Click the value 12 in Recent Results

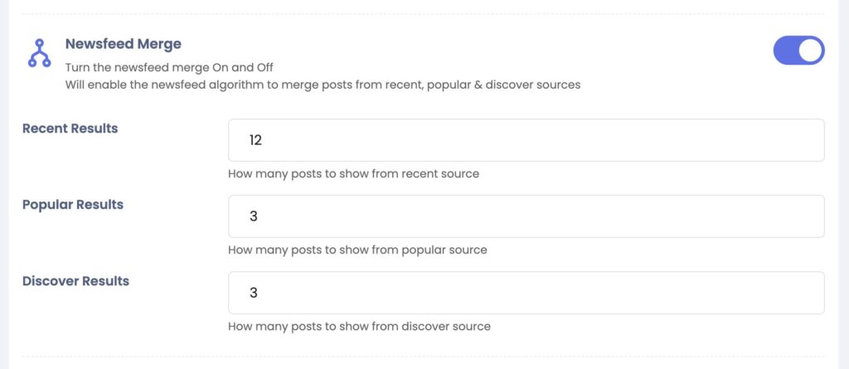(255, 140)
